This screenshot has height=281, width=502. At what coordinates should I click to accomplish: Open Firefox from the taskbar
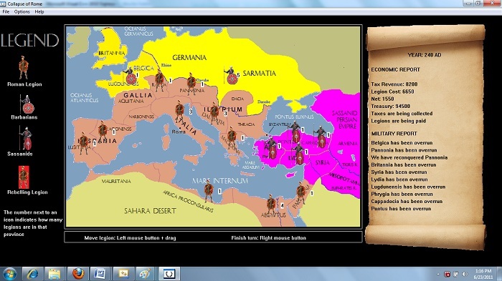77,274
